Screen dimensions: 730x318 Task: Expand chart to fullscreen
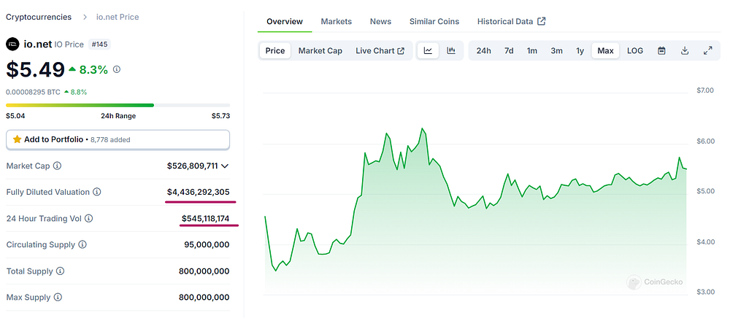point(707,50)
